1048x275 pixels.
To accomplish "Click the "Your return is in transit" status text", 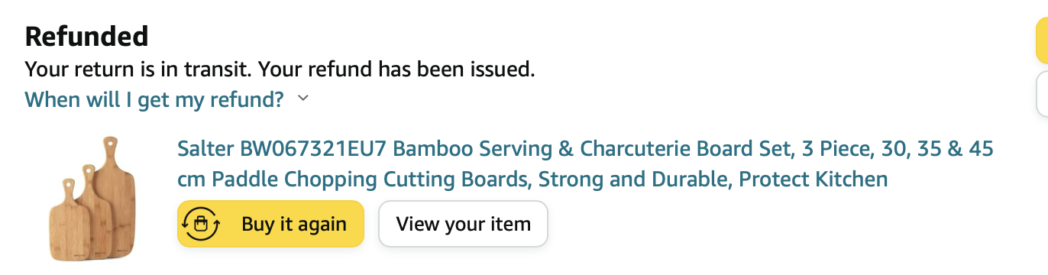I will [137, 70].
